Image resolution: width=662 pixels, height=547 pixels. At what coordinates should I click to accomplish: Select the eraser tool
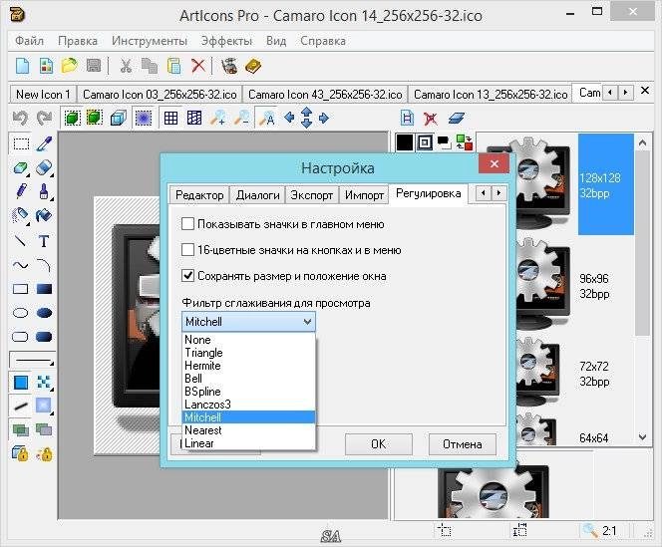click(44, 167)
